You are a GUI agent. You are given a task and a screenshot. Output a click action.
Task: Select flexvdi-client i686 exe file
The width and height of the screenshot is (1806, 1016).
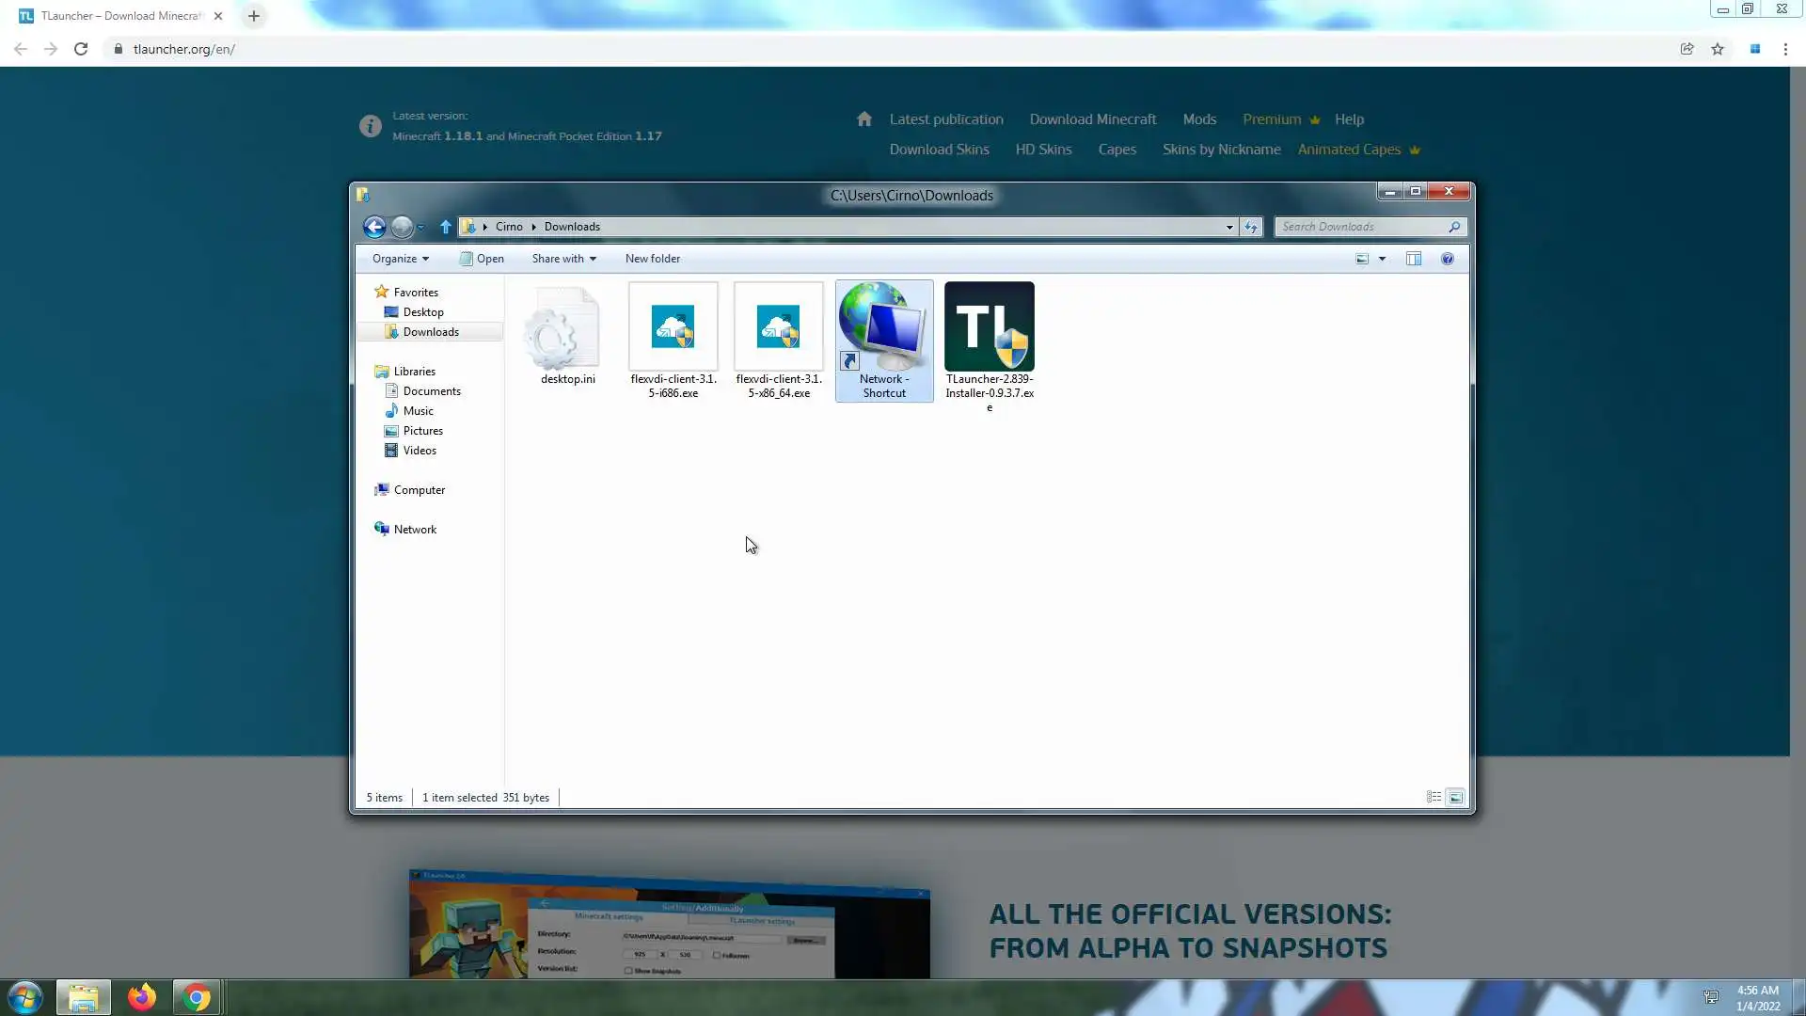pos(673,327)
